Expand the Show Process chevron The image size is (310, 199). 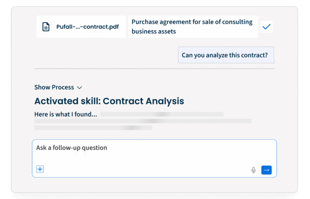pos(79,88)
